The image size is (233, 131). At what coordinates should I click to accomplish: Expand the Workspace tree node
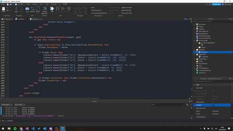click(194, 24)
